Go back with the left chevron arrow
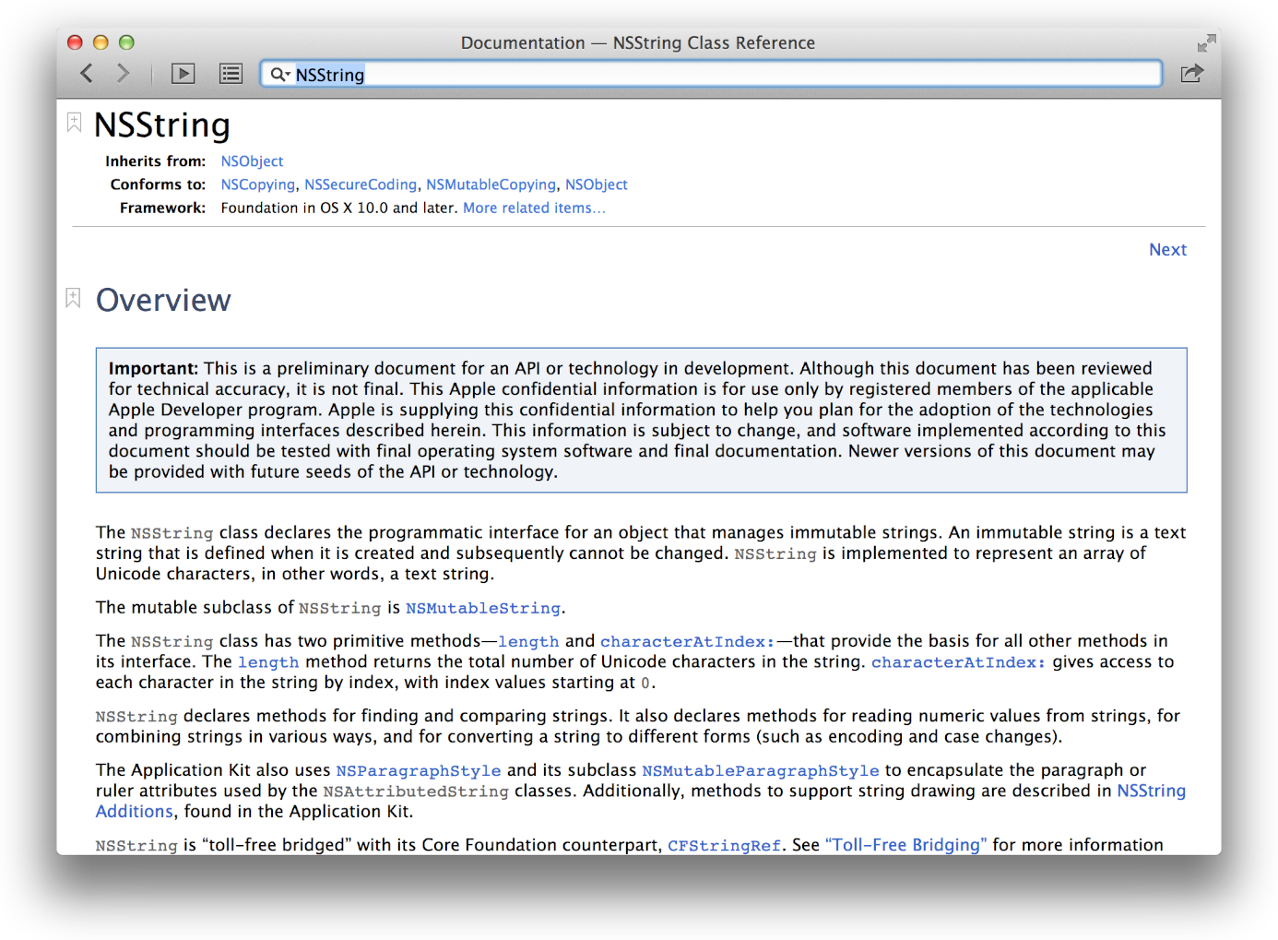This screenshot has width=1278, height=940. [x=87, y=73]
